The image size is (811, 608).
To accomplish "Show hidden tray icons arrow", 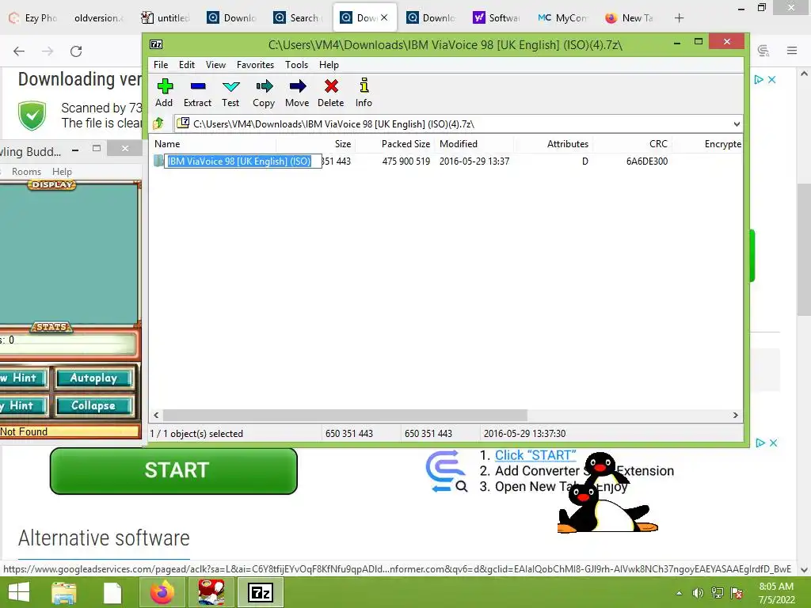I will (679, 593).
